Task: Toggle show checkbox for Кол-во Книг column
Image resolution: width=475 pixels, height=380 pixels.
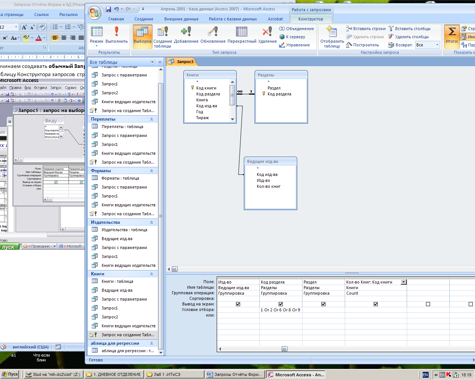Action: point(376,304)
